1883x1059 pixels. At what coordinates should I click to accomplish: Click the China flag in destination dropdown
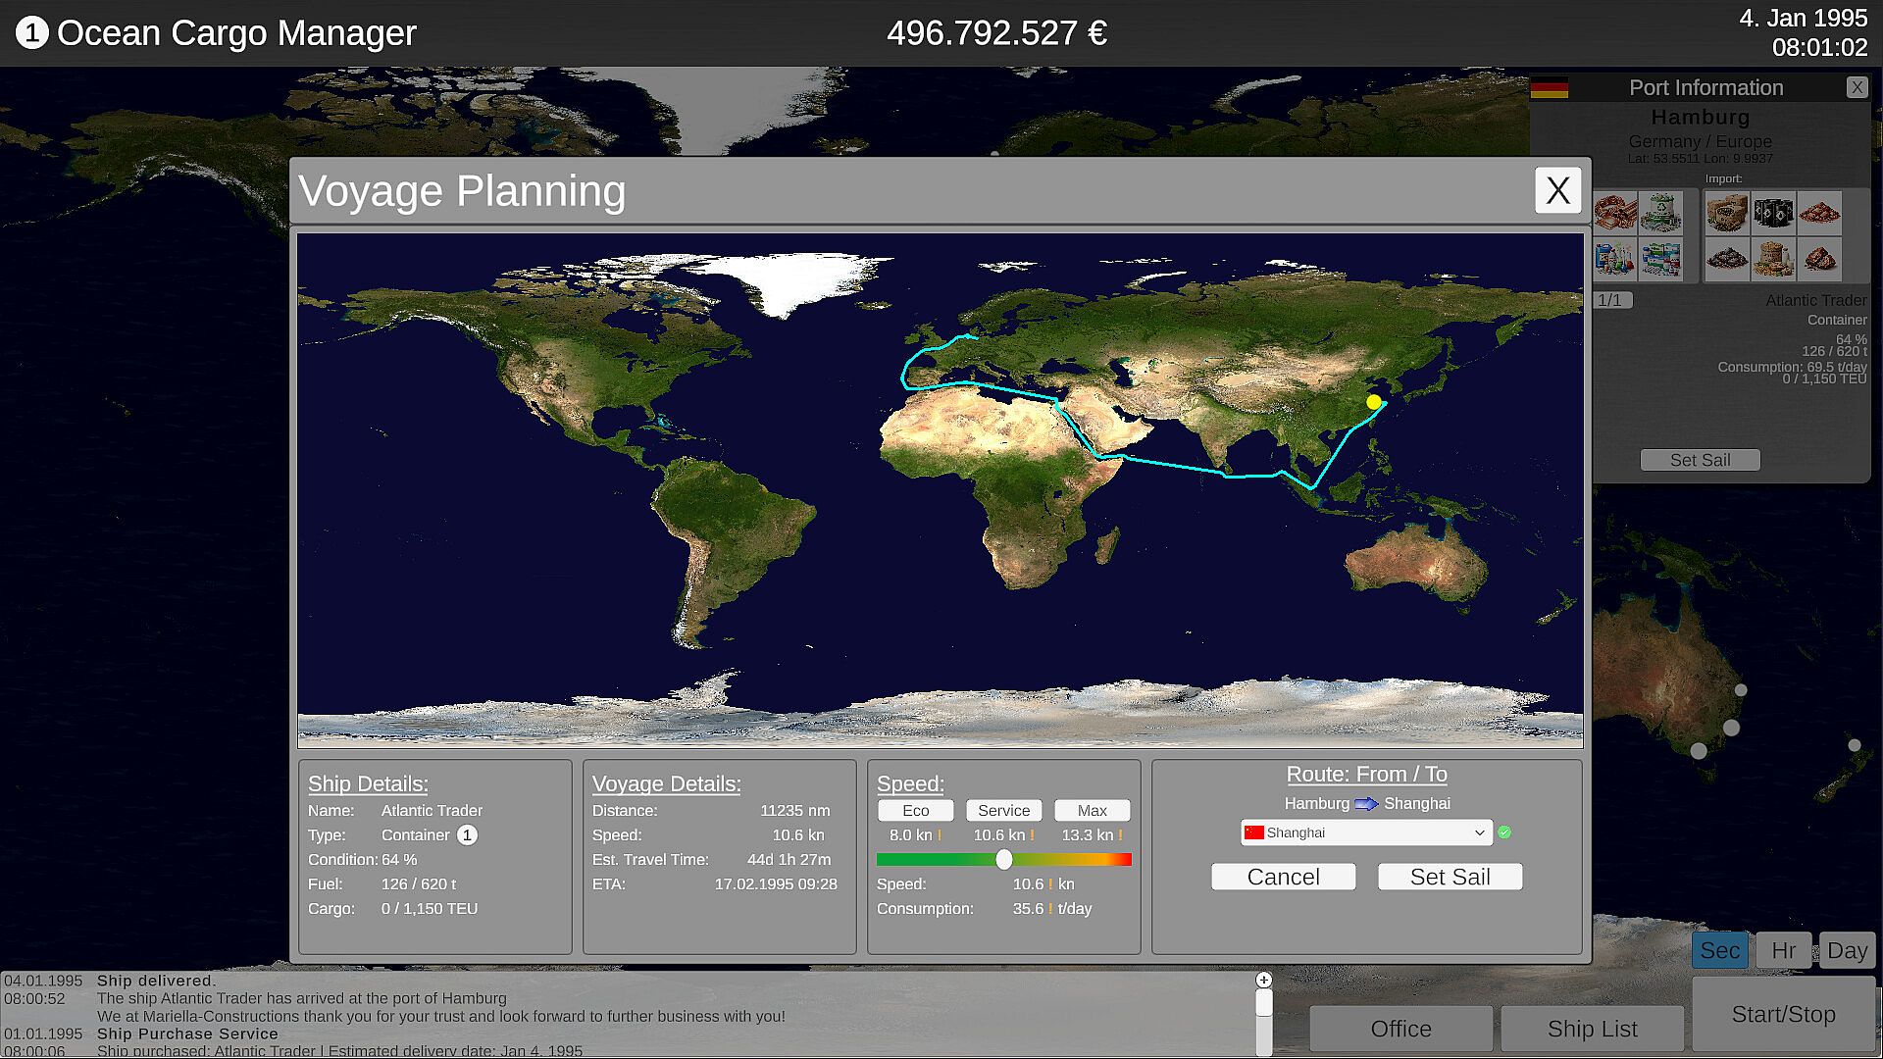pos(1254,832)
